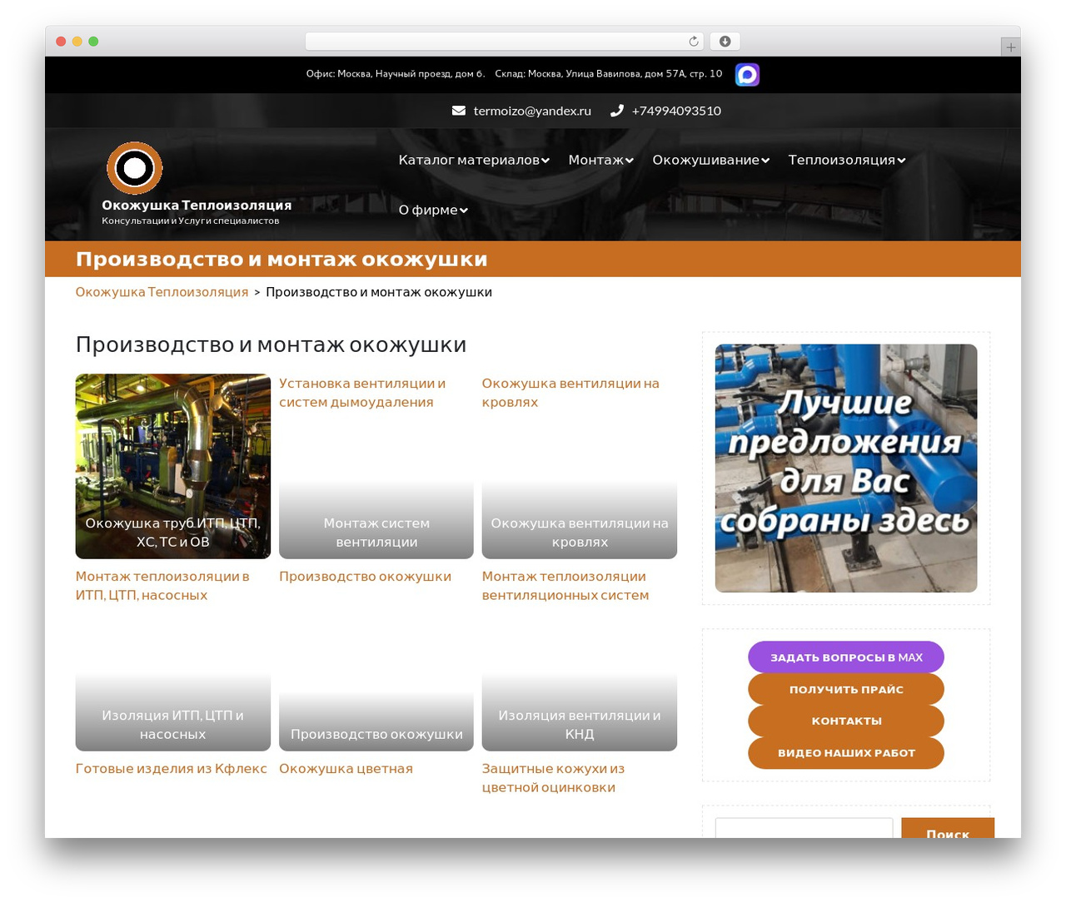Open Установка вентиляции и систем дымоудаления link
The image size is (1066, 902).
[x=362, y=393]
